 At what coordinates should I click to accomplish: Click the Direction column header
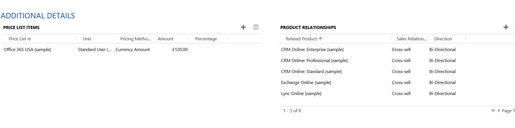pos(443,39)
